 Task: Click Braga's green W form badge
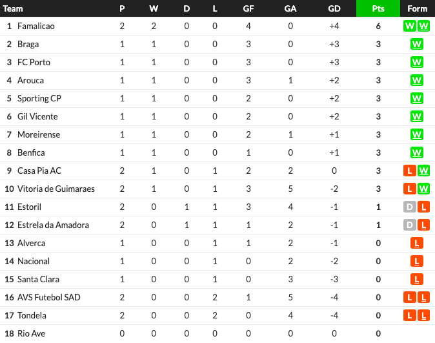tap(417, 44)
